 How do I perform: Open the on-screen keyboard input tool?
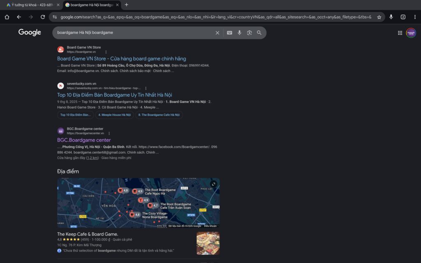coord(229,33)
